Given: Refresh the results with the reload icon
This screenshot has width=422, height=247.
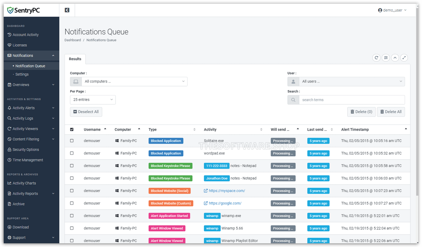Looking at the screenshot, I should [x=376, y=58].
